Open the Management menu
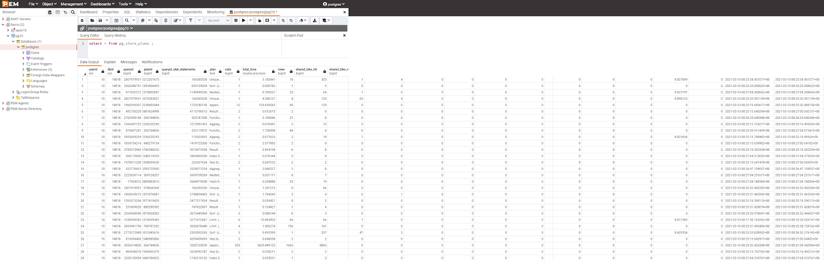The image size is (824, 266). point(74,4)
